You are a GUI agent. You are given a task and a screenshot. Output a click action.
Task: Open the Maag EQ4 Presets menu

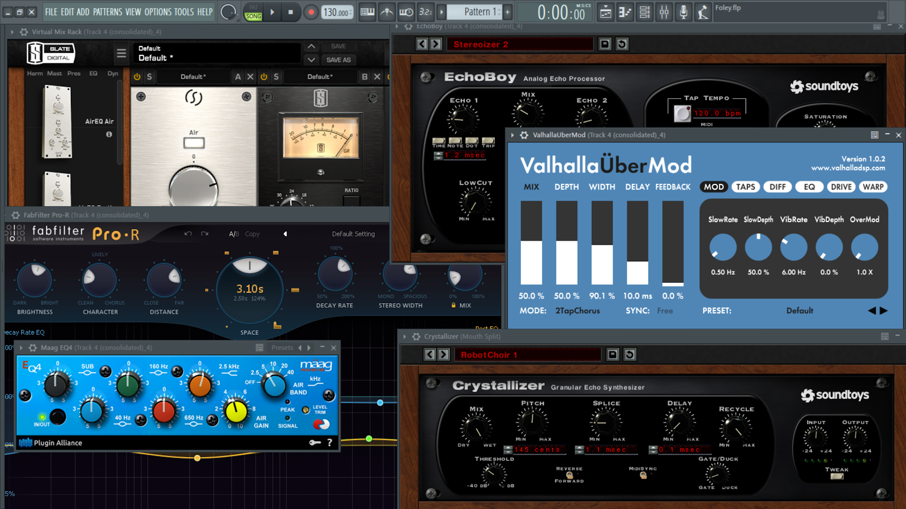click(x=282, y=348)
